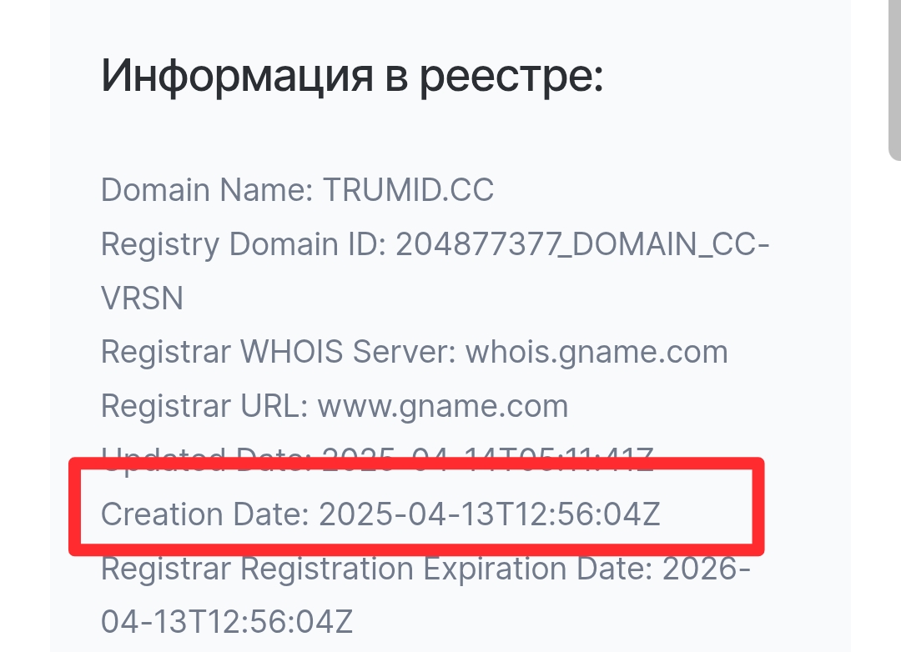This screenshot has height=652, width=901.
Task: Click the 04-13T12:56:04Z expiration time line
Action: [x=226, y=621]
